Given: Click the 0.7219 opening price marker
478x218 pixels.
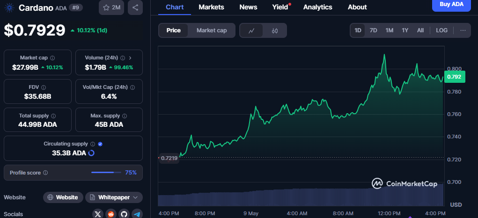Looking at the screenshot, I should pyautogui.click(x=169, y=158).
